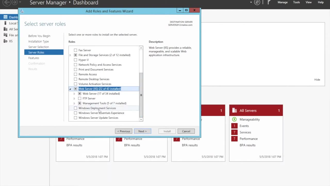The height and width of the screenshot is (186, 330).
Task: Open All Servers BPA results
Action: [x=247, y=145]
